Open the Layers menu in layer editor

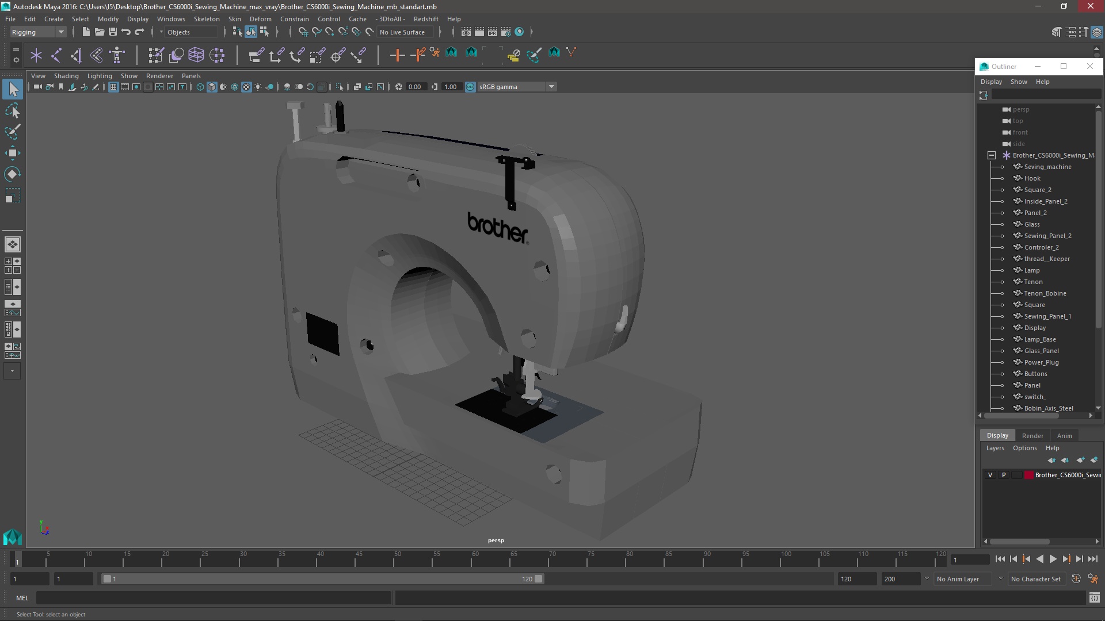[995, 448]
